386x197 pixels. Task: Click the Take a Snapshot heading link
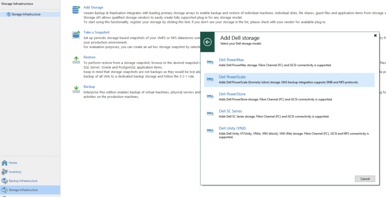click(x=96, y=32)
